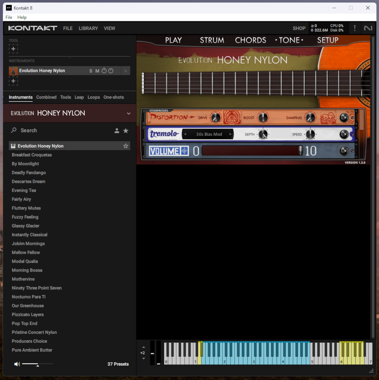379x380 pixels.
Task: Open the Kontakt VIEW menu
Action: pos(109,28)
